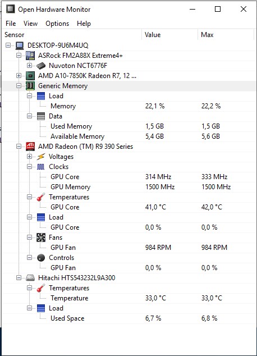
Task: Collapse the DESKTOP-9U6M4UQ root node
Action: click(8, 45)
